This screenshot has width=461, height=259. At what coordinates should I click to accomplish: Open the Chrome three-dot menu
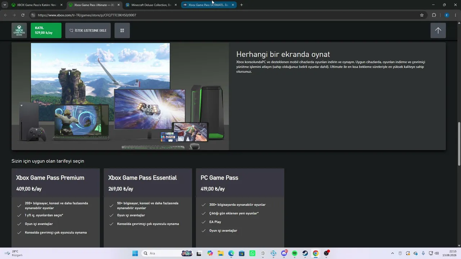pos(456,15)
